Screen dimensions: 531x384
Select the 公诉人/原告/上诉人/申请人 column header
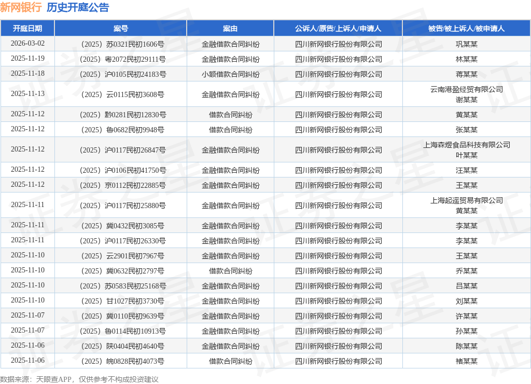tap(338, 29)
